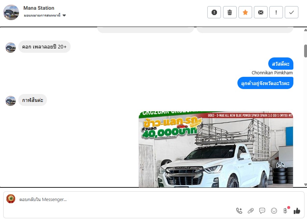Mark conversation done with checkmark button

292,12
